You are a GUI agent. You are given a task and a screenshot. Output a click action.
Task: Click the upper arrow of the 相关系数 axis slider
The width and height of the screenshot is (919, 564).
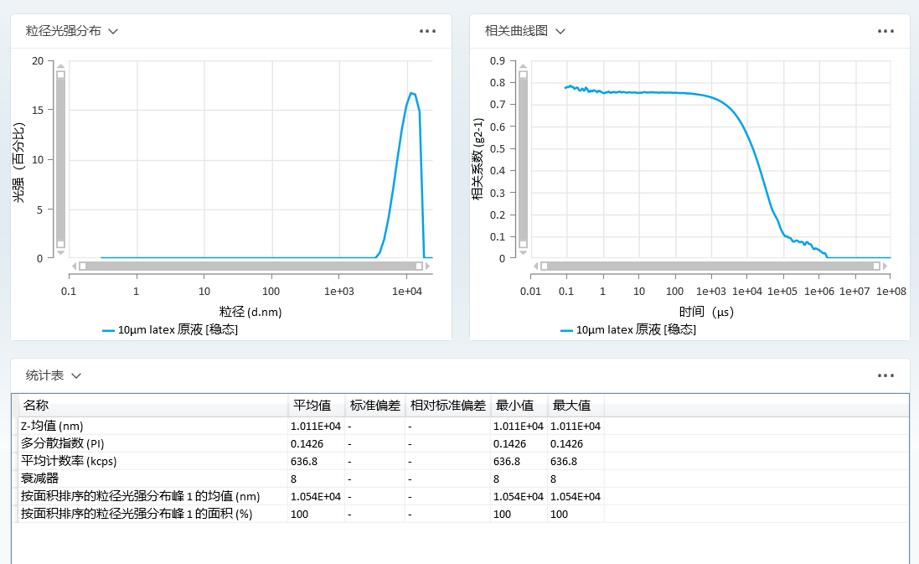click(x=521, y=67)
